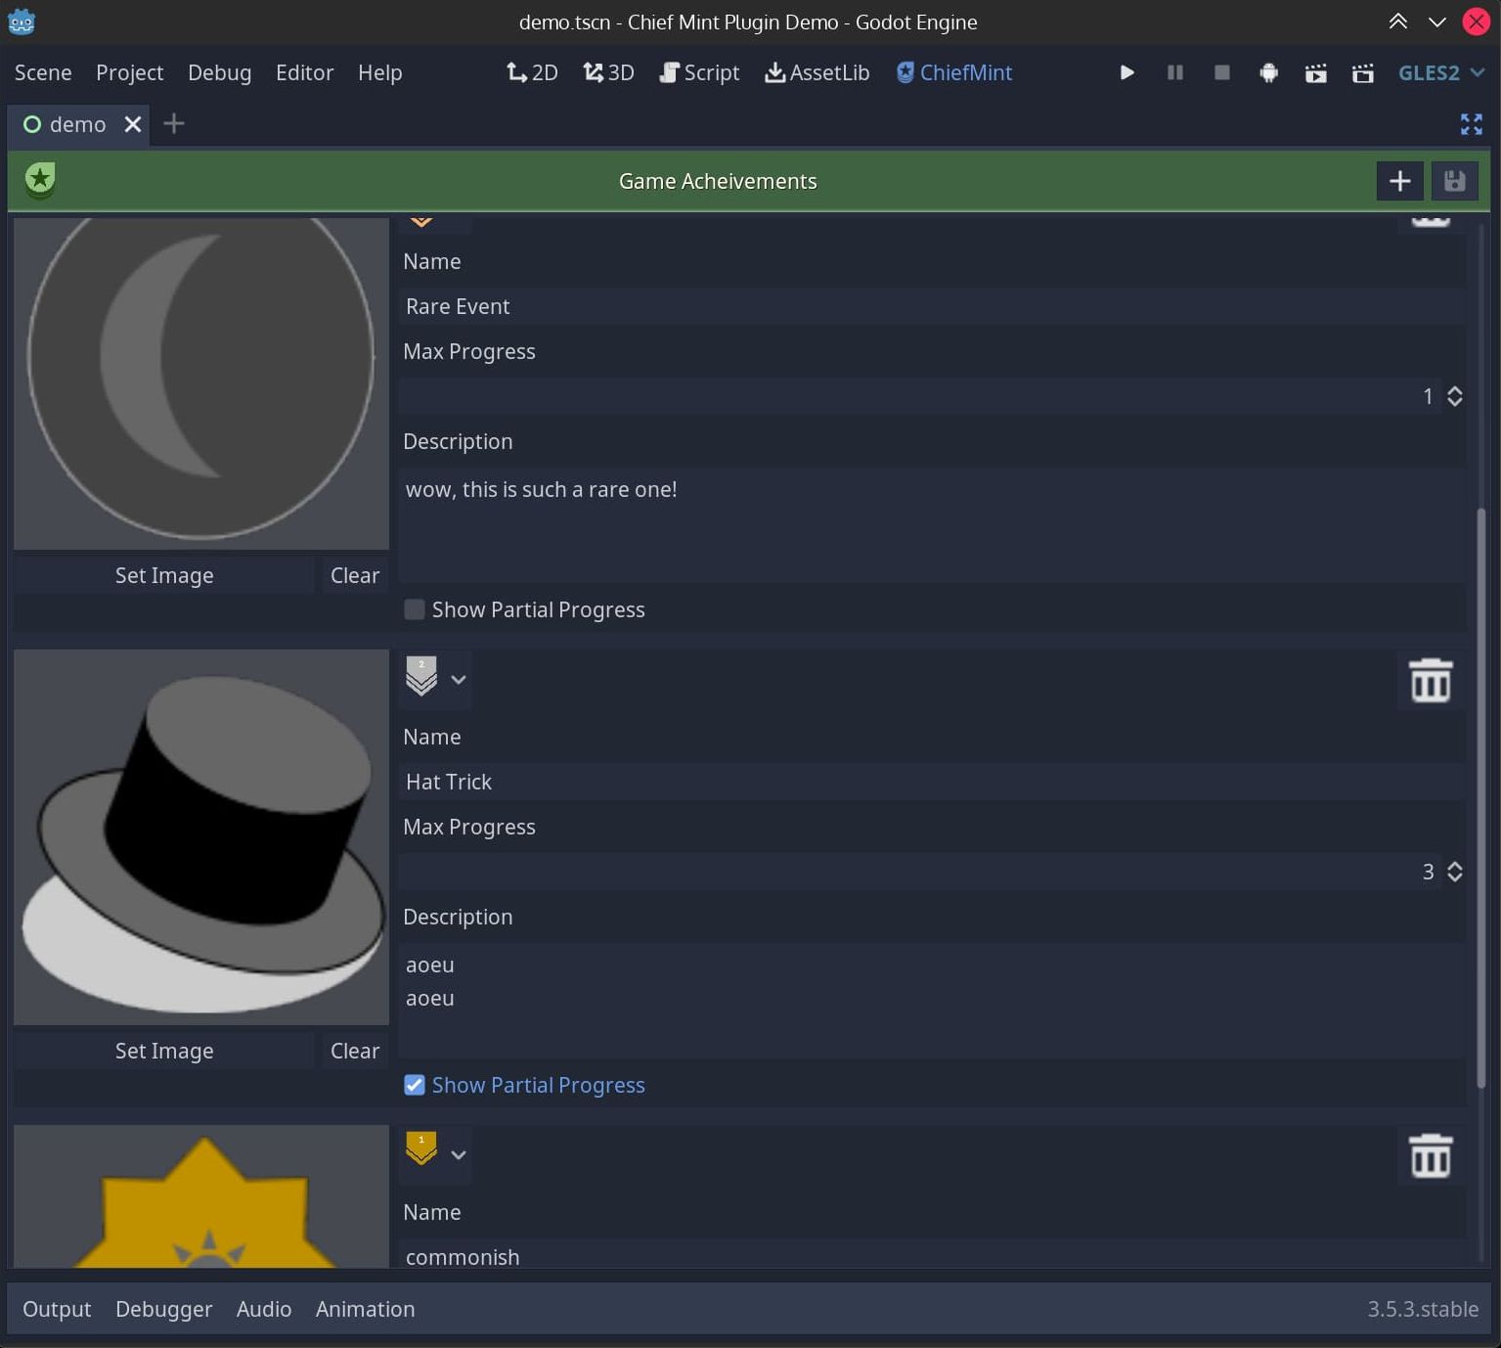Click the Hat Trick name field
Screen dimensions: 1501x1348
click(931, 782)
